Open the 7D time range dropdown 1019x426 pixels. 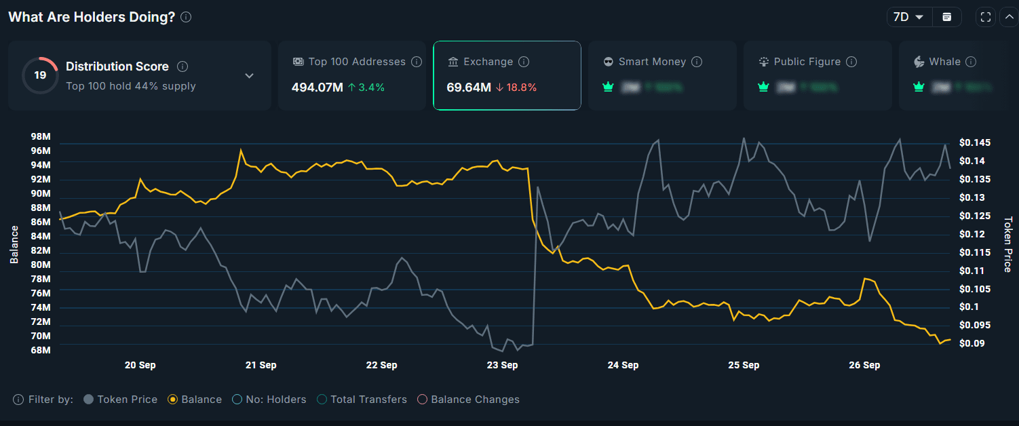tap(909, 17)
